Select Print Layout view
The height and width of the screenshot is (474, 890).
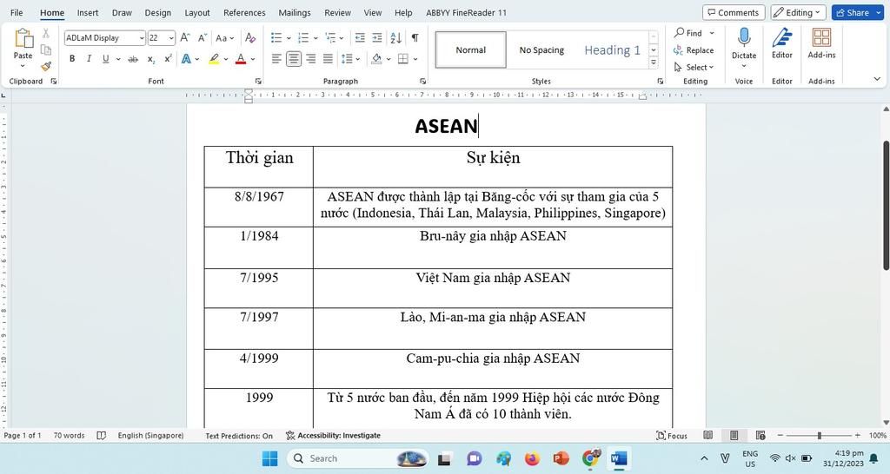(734, 436)
